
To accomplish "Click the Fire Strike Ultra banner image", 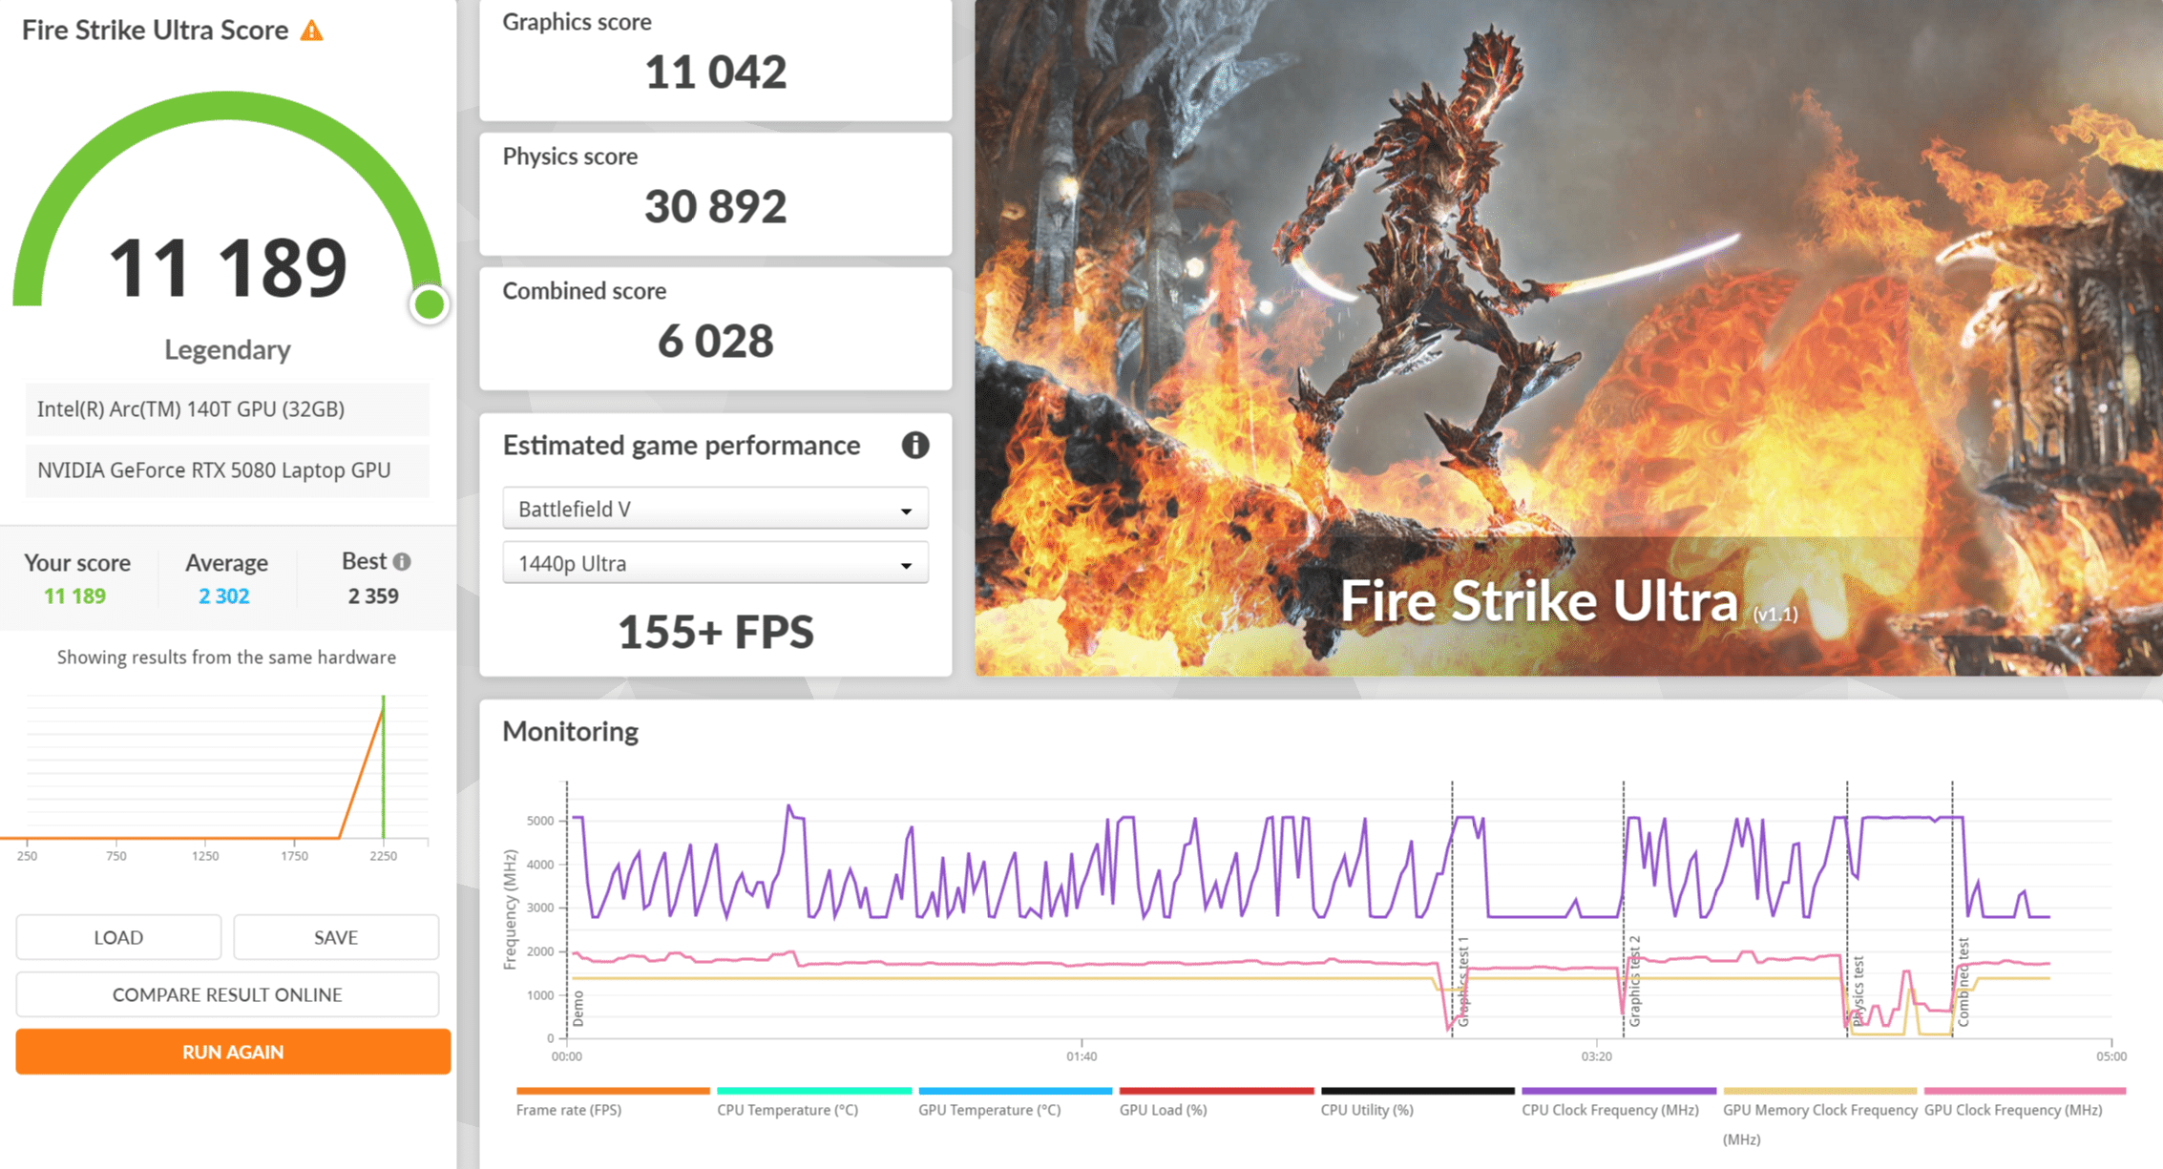I will click(x=1567, y=338).
